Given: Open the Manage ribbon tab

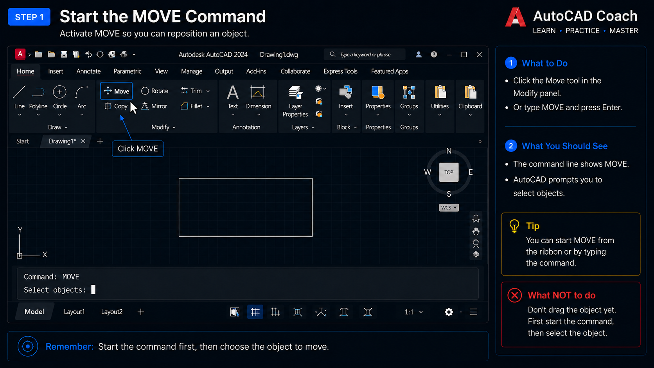Looking at the screenshot, I should pos(192,71).
